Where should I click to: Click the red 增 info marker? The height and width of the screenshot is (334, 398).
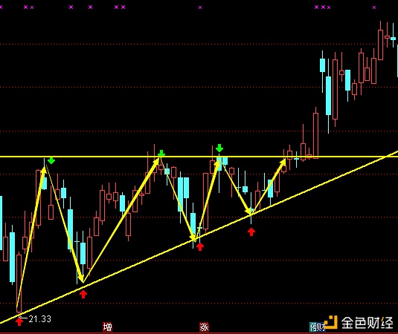[107, 327]
